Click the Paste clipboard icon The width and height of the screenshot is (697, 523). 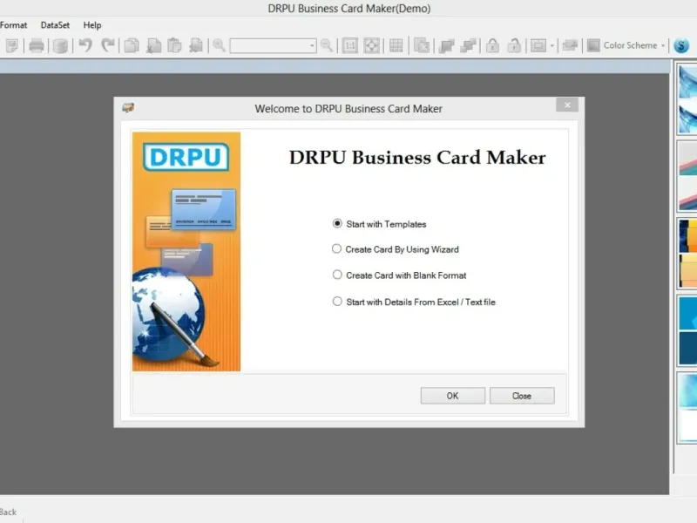[x=175, y=45]
